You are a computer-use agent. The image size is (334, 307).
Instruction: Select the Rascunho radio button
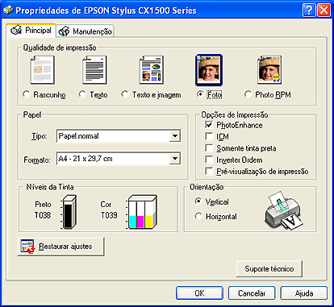26,94
